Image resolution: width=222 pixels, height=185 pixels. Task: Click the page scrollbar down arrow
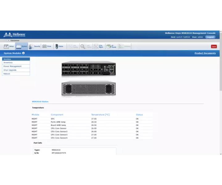coord(221,154)
